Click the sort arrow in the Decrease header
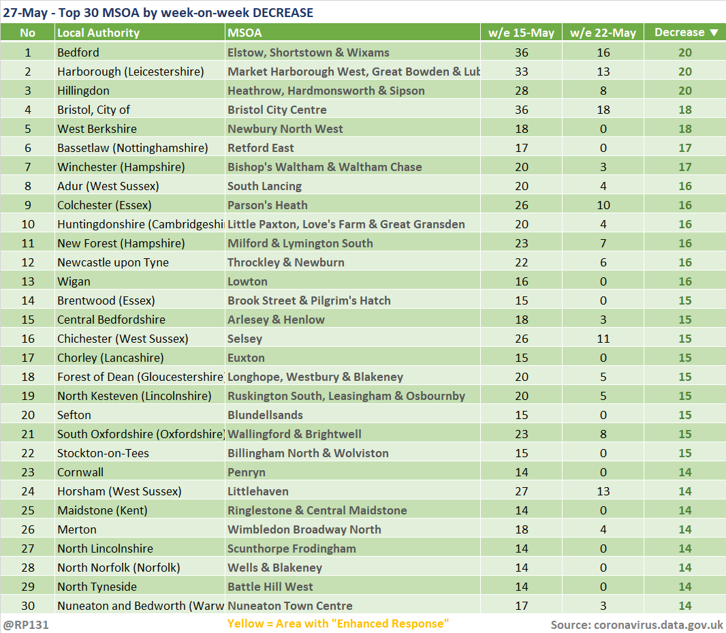Screen dimensions: 726x633 (x=714, y=33)
